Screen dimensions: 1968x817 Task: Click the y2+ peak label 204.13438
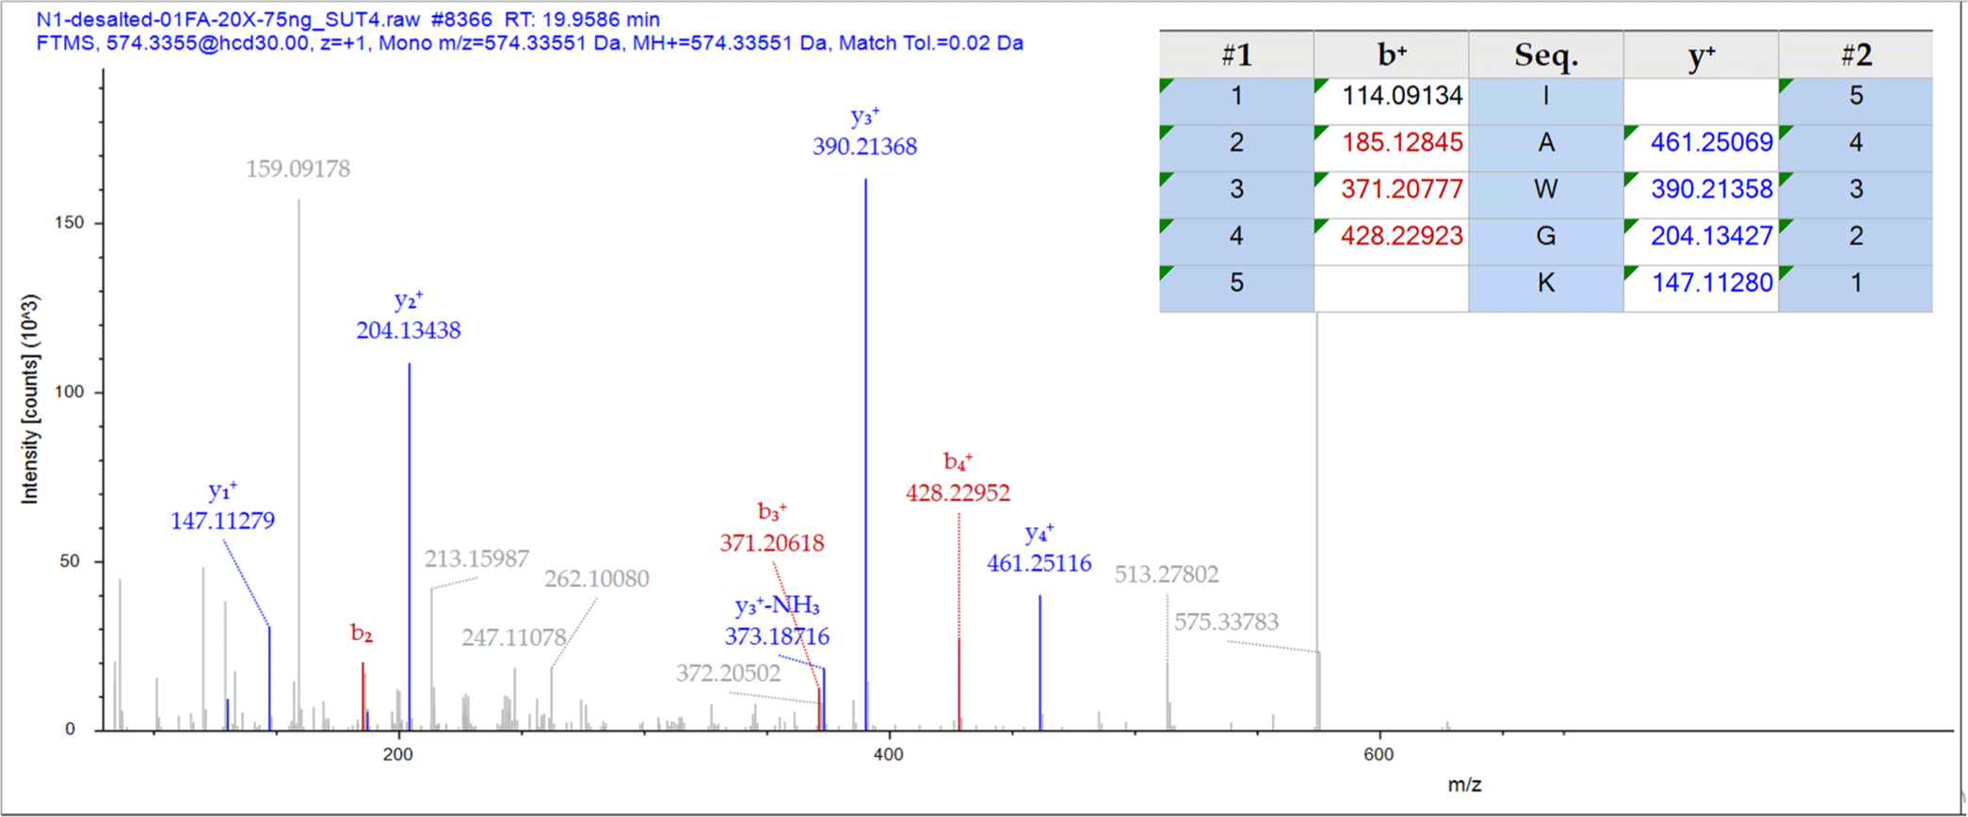coord(409,330)
